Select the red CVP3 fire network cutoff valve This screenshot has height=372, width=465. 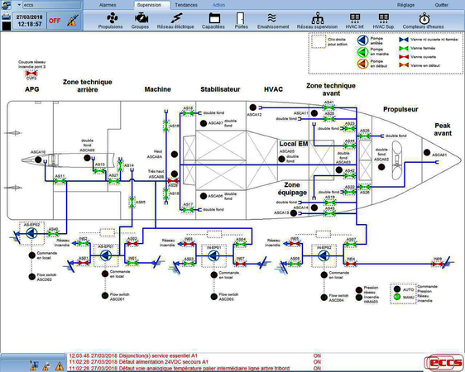pyautogui.click(x=31, y=73)
